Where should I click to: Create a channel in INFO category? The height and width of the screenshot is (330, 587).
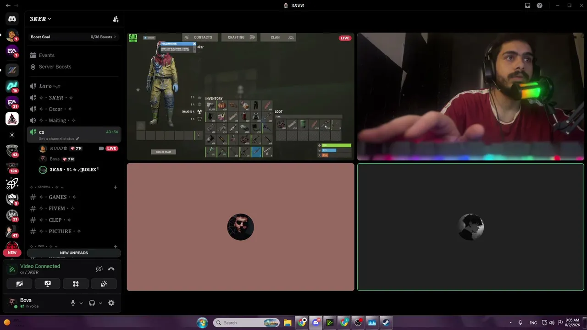[115, 247]
